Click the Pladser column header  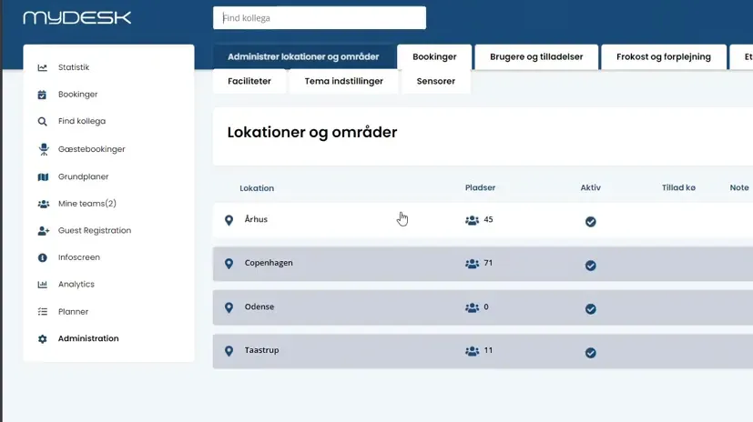click(480, 187)
